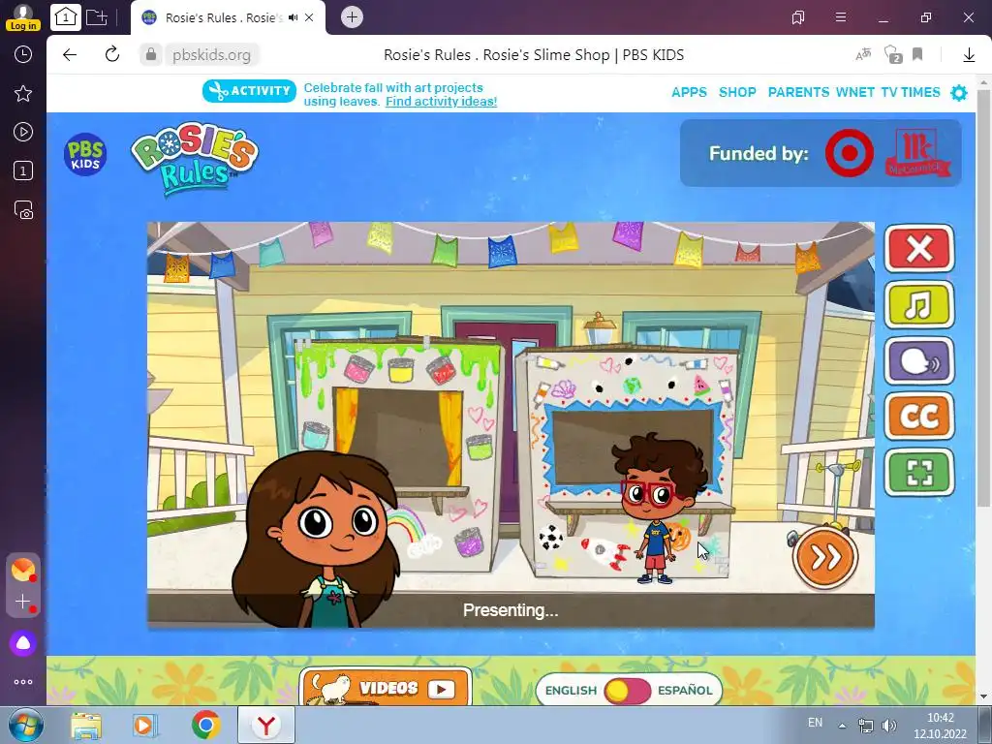Open the PARENTS page

tap(798, 92)
